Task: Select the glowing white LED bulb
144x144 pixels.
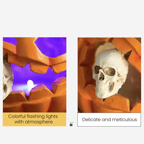Action: coord(30,85)
